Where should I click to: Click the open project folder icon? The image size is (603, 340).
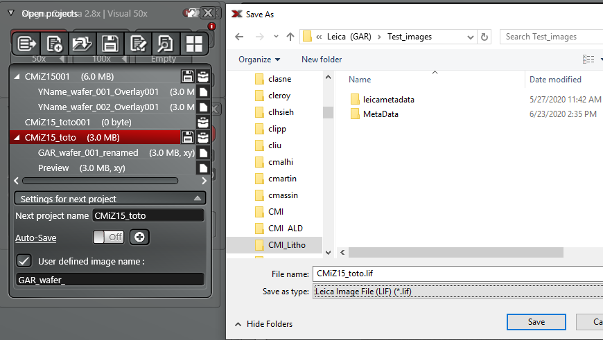point(82,44)
